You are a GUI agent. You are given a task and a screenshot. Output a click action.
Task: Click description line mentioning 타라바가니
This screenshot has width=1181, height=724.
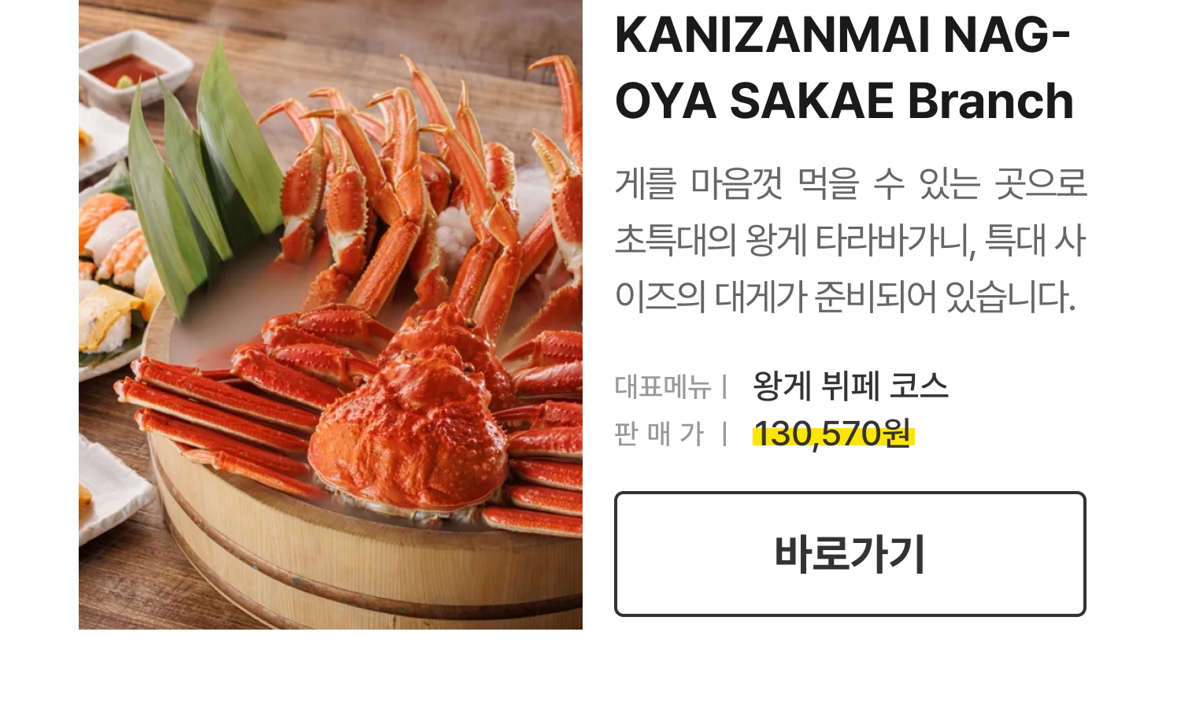[850, 240]
